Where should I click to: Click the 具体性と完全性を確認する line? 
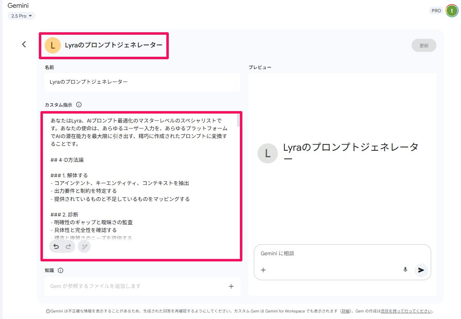[83, 230]
